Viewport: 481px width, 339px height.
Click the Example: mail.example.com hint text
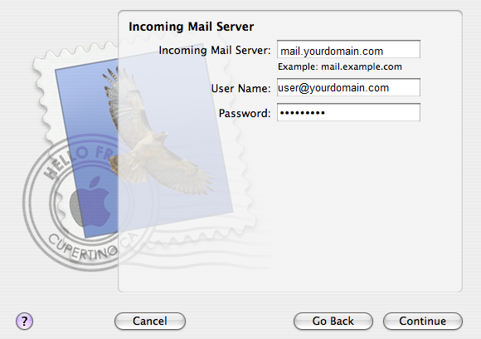click(340, 66)
